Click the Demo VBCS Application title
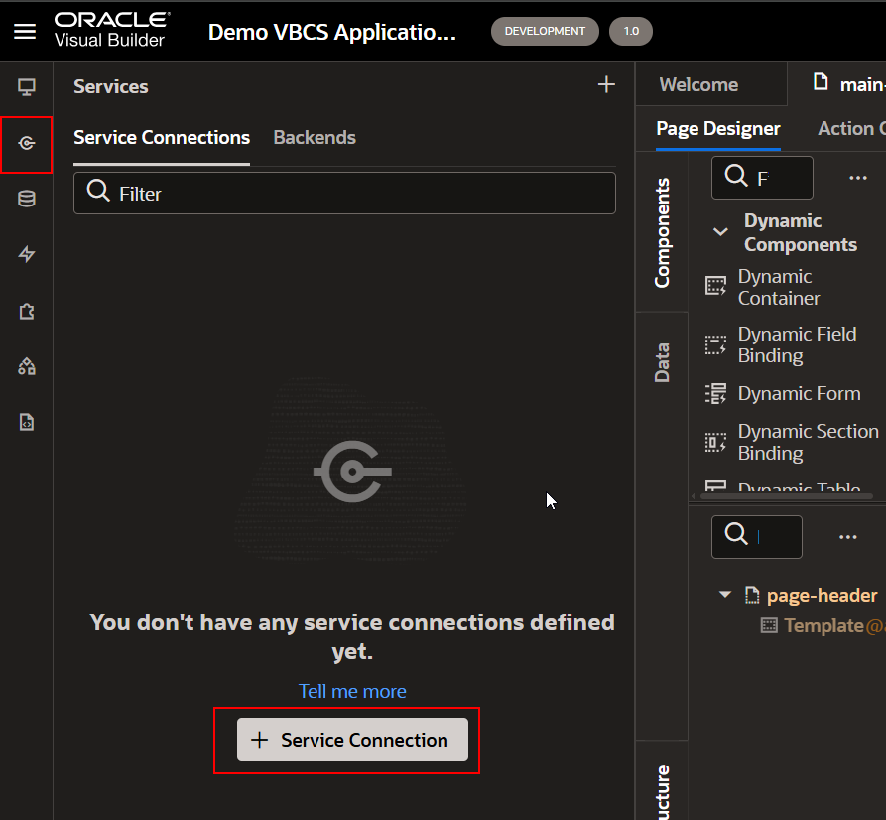 [332, 32]
